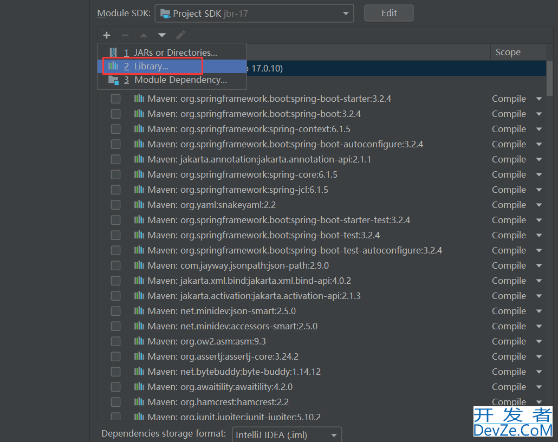Click the JARs or Directories archive icon
Screen dimensions: 558x442
coord(113,53)
